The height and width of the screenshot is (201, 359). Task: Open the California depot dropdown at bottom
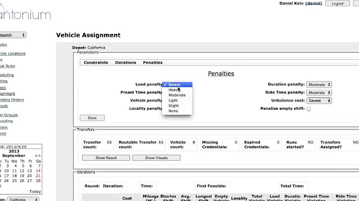23,200
